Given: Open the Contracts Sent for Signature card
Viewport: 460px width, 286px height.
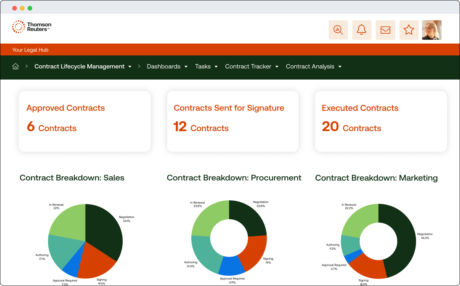Looking at the screenshot, I should point(233,121).
